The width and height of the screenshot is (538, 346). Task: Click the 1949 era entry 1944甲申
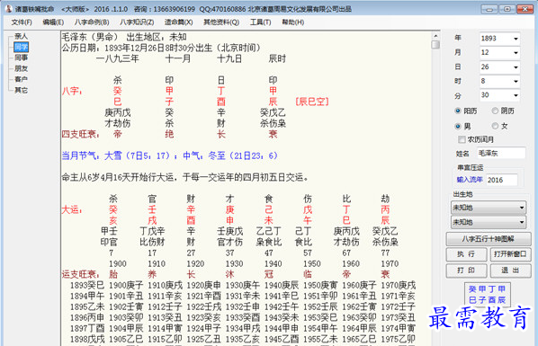click(282, 328)
